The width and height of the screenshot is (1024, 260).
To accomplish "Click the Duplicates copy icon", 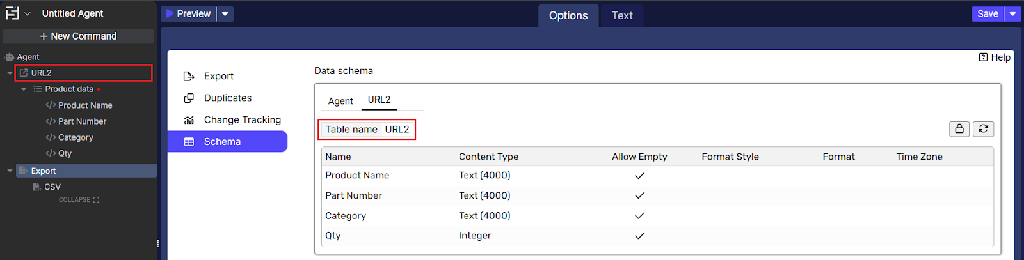I will point(189,98).
